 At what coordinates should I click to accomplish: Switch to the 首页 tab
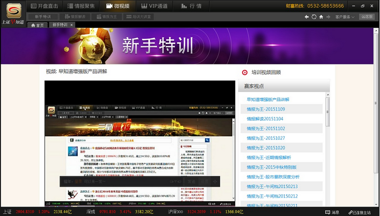38,25
